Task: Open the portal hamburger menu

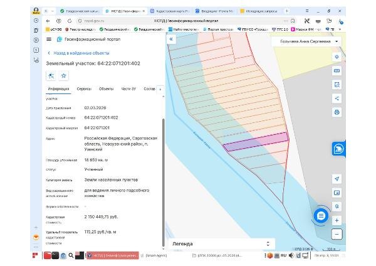Action: coord(49,39)
